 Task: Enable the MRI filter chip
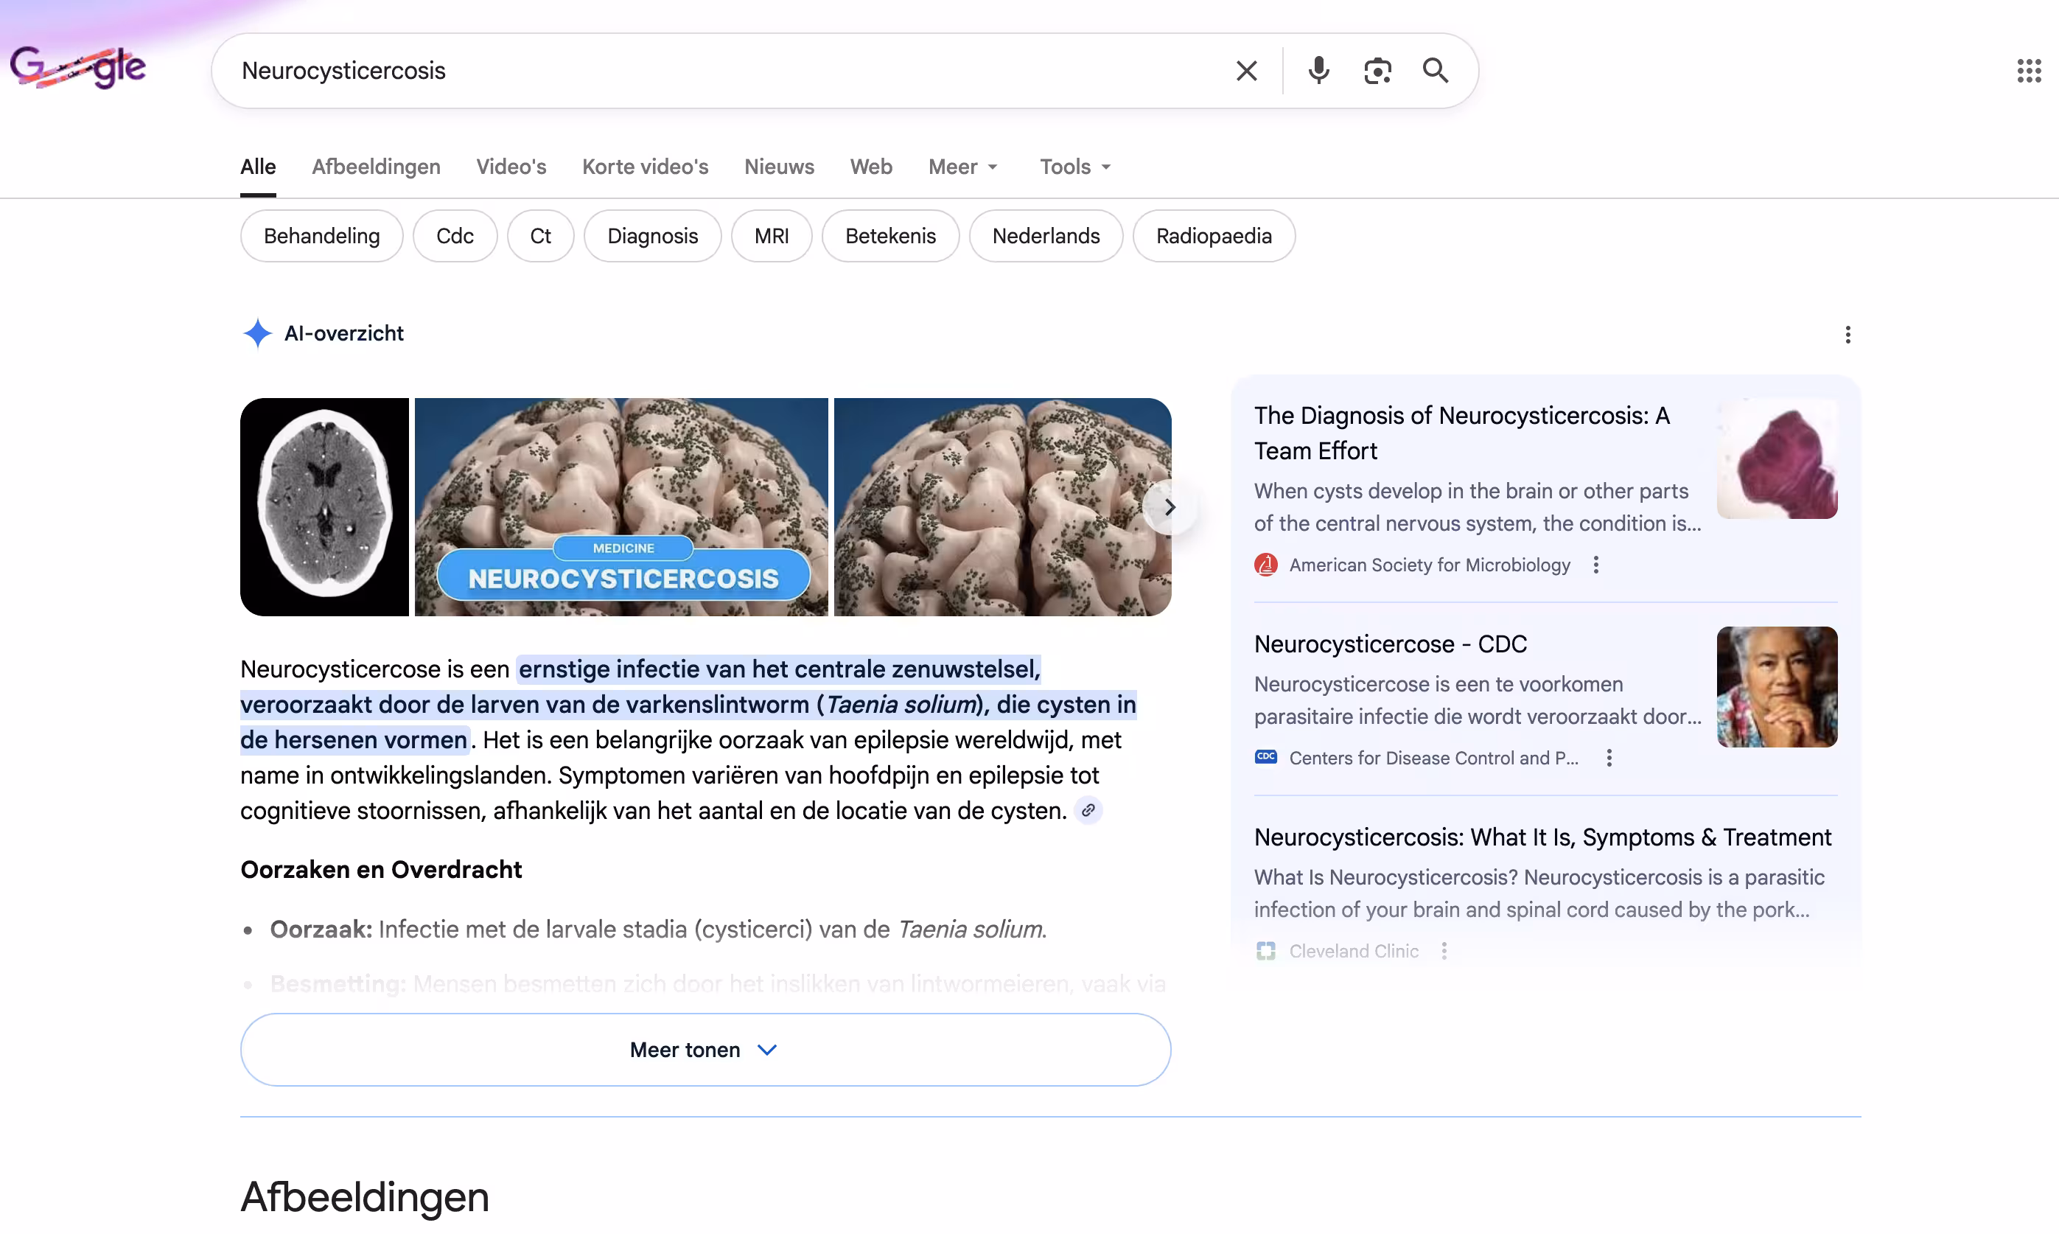[771, 235]
